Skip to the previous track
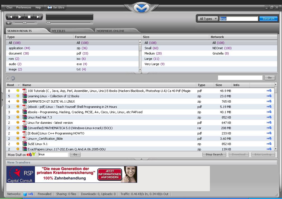Image resolution: width=282 pixels, height=199 pixels. pos(10,17)
